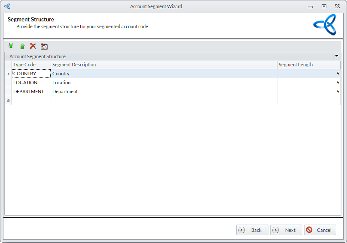Click the Department segment length cell
347x243 pixels.
tap(308, 92)
